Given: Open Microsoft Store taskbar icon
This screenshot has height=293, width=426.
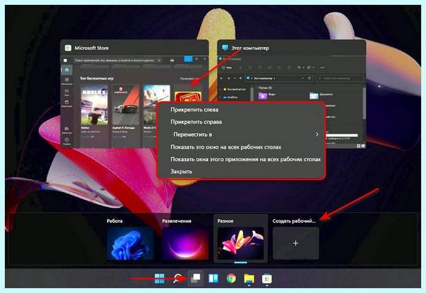Looking at the screenshot, I should click(x=267, y=278).
